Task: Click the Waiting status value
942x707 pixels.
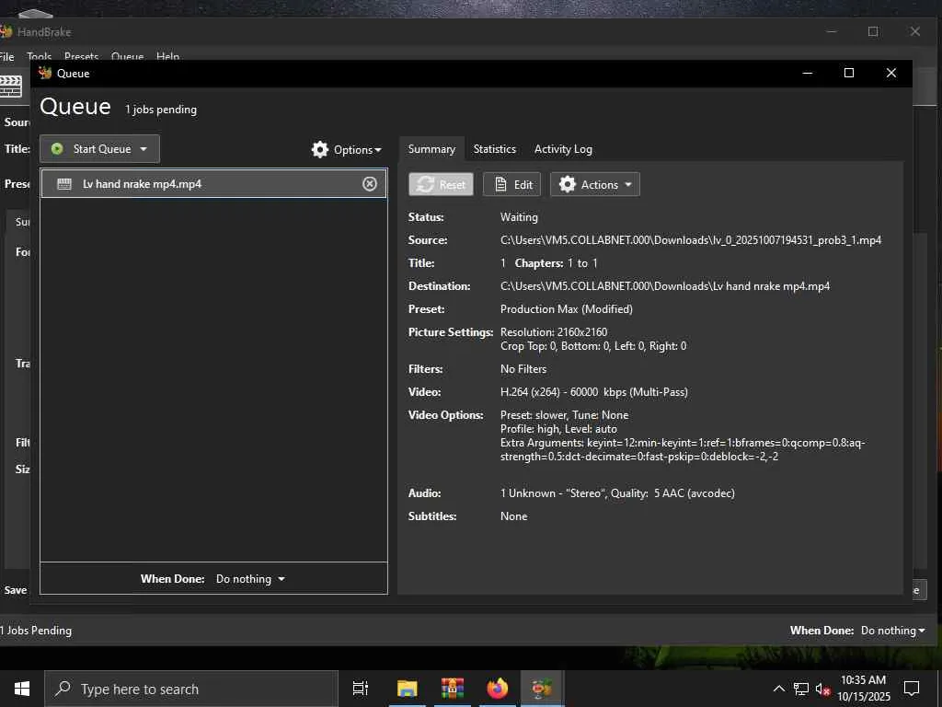Action: coord(519,217)
